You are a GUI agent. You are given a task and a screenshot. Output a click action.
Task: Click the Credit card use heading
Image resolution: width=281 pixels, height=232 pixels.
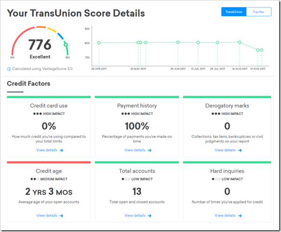pyautogui.click(x=49, y=106)
